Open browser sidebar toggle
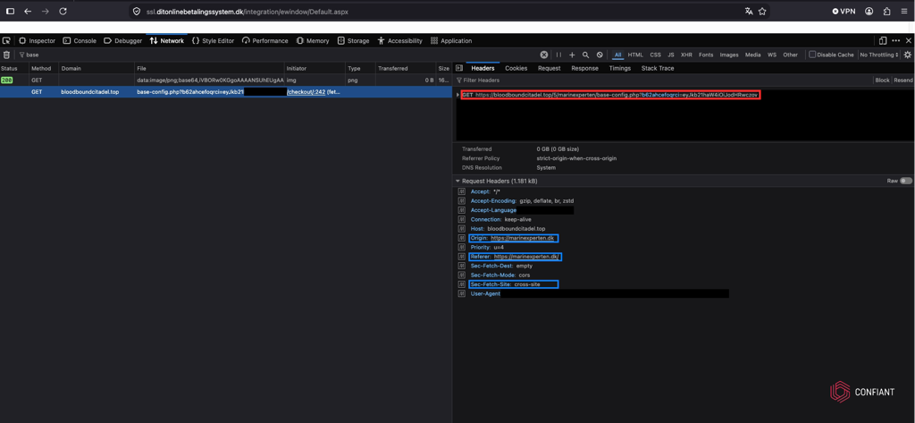This screenshot has height=423, width=915. pos(11,11)
